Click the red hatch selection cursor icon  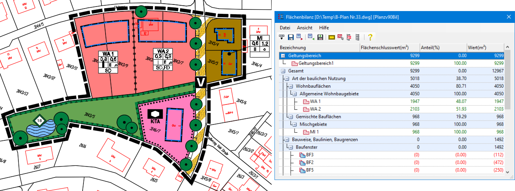(340, 37)
